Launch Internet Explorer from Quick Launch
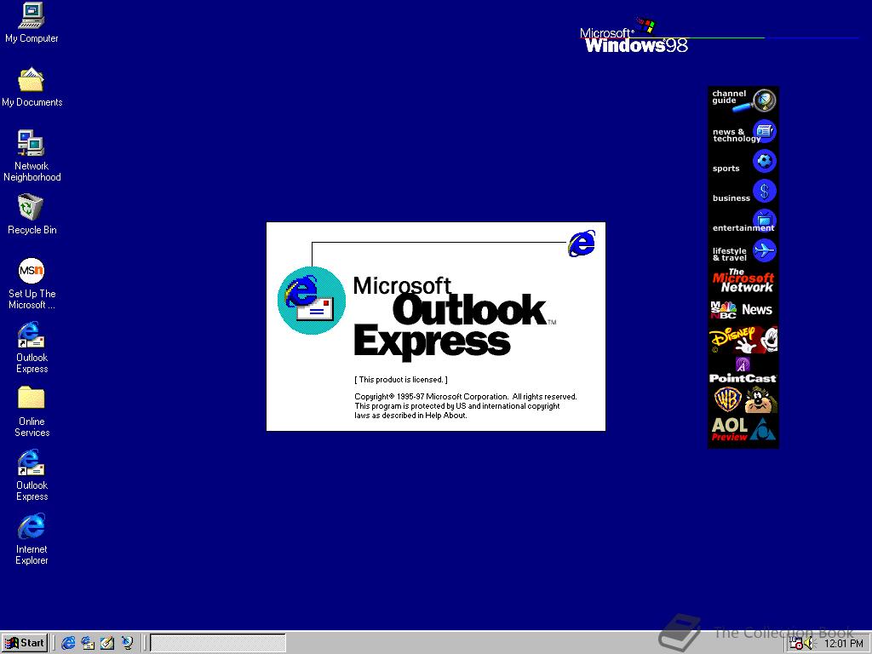Image resolution: width=872 pixels, height=654 pixels. tap(68, 643)
